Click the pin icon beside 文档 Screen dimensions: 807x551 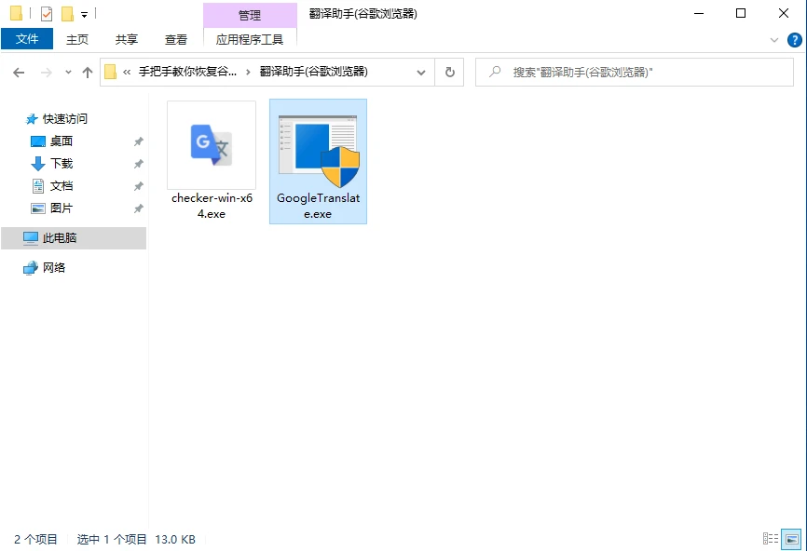pyautogui.click(x=139, y=186)
